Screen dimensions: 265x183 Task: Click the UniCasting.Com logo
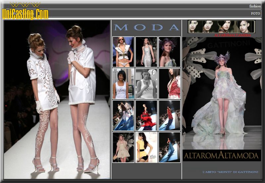click(26, 11)
